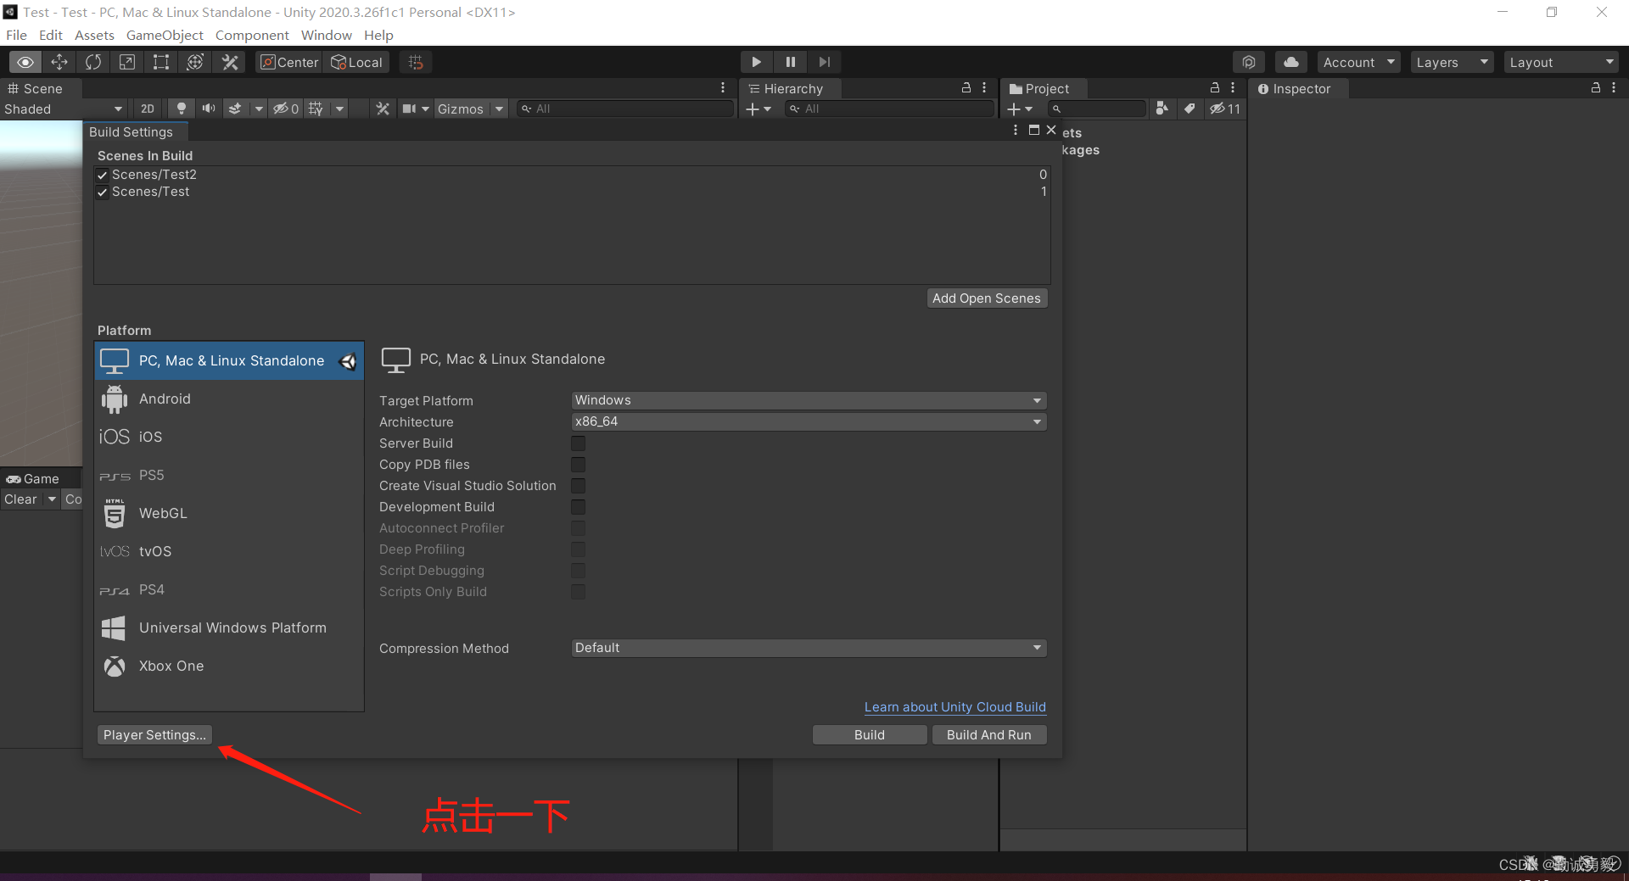Viewport: 1629px width, 881px height.
Task: Open the Assets menu
Action: point(94,35)
